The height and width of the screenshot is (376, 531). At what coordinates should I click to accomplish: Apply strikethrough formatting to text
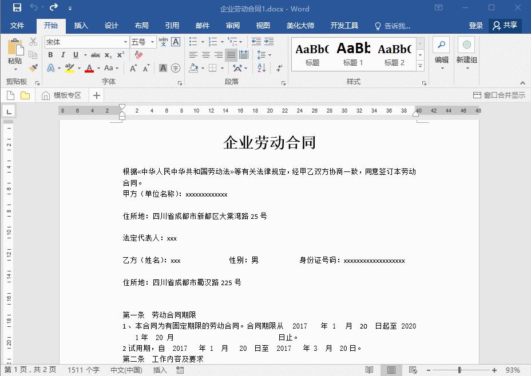[x=94, y=54]
